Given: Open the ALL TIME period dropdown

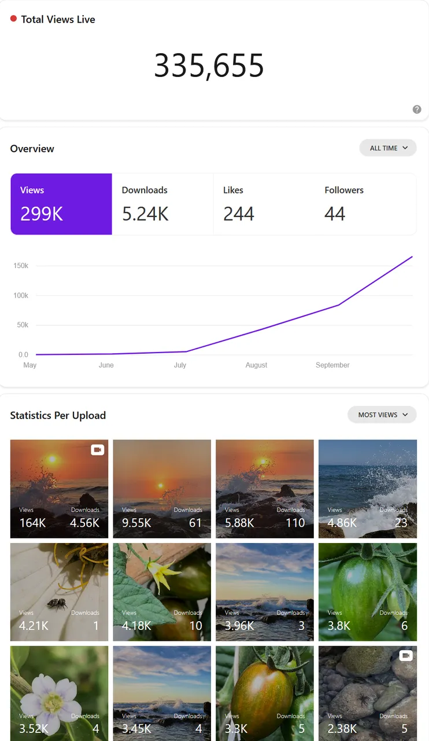Looking at the screenshot, I should pyautogui.click(x=388, y=148).
